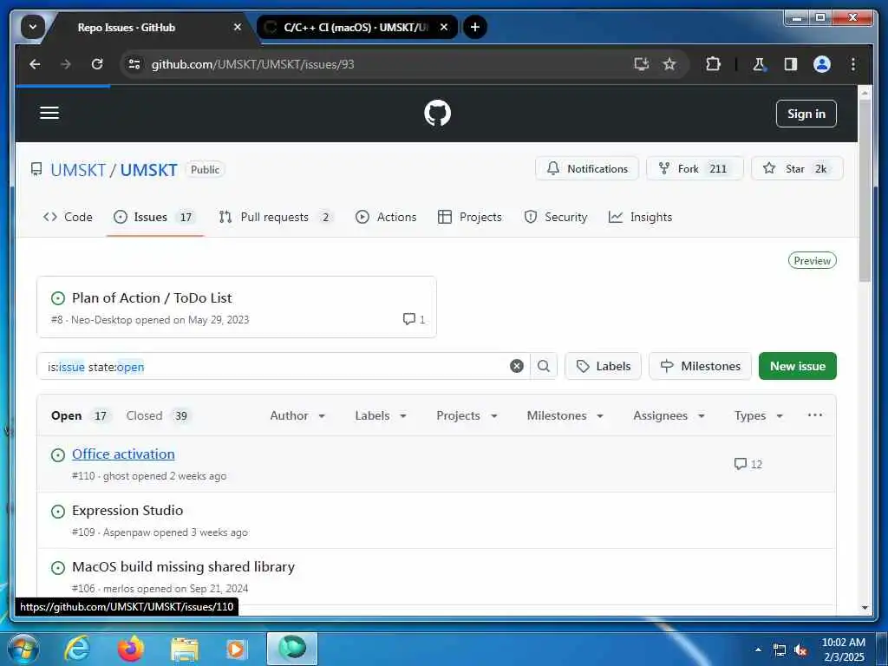Open the browser profile avatar

point(822,64)
